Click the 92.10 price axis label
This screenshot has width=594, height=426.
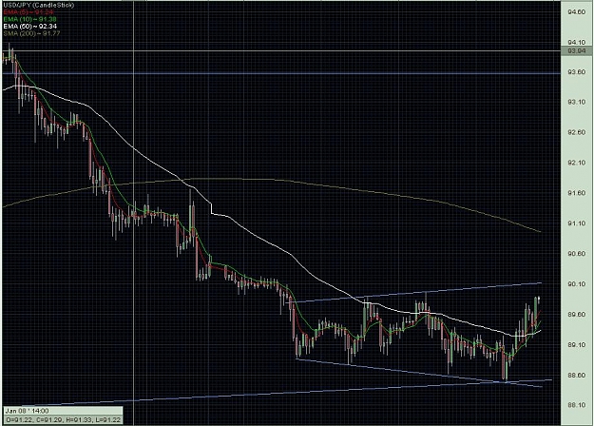click(576, 163)
